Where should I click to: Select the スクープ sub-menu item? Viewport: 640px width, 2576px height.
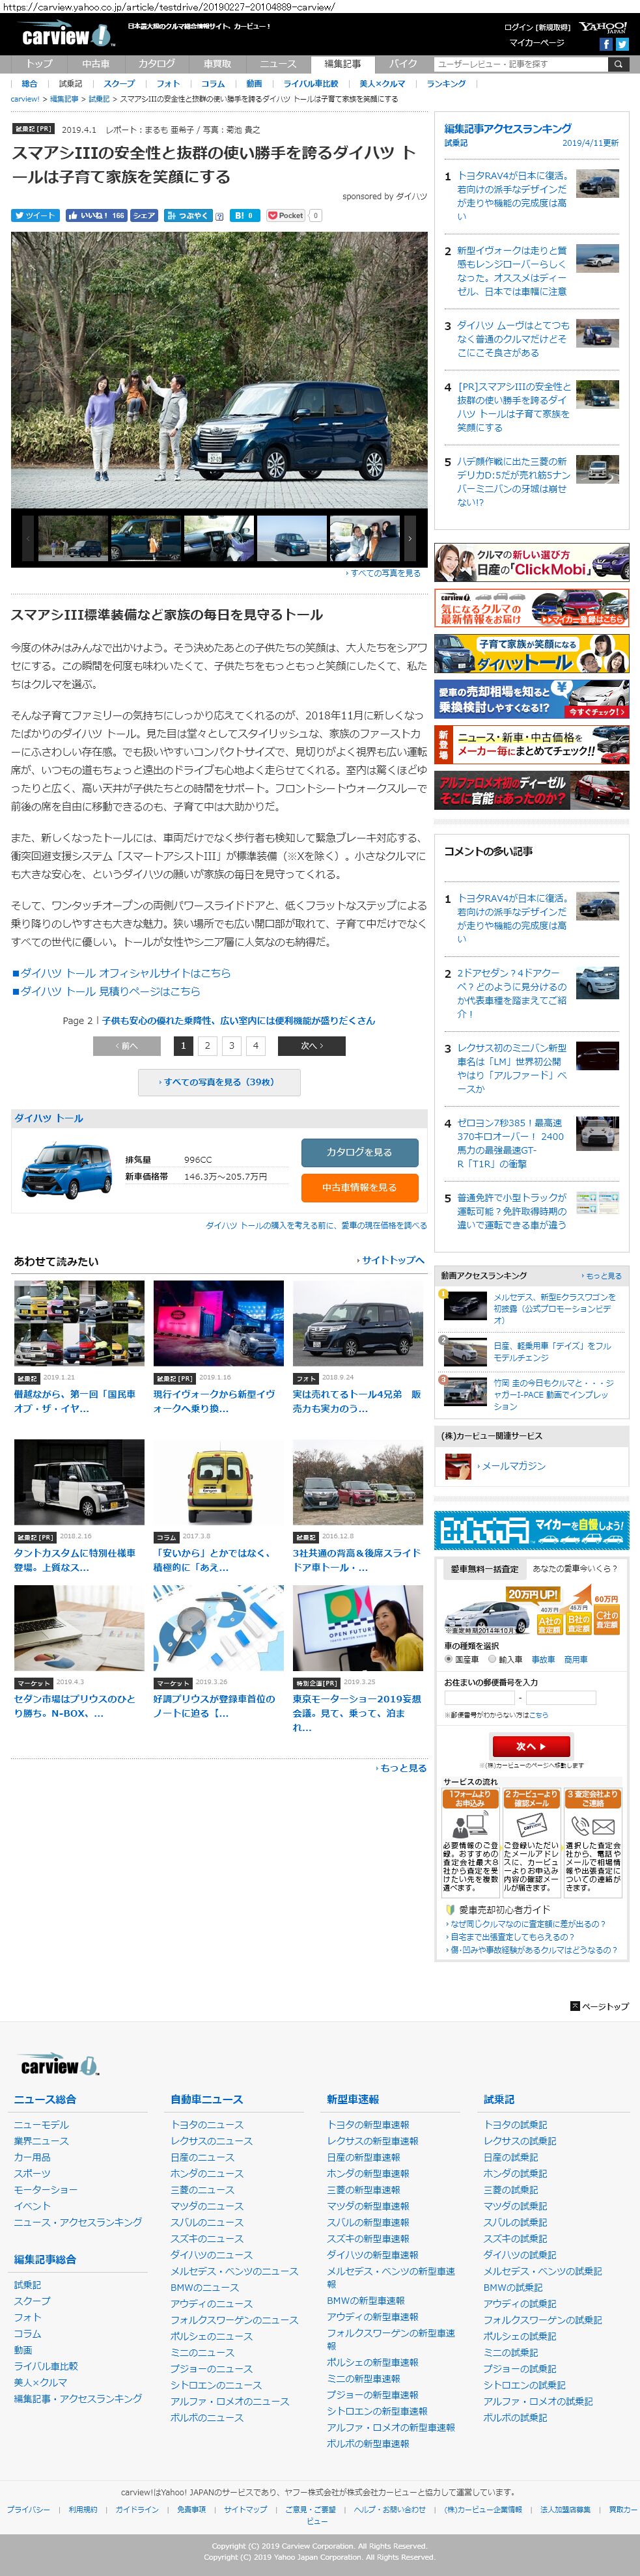click(118, 84)
